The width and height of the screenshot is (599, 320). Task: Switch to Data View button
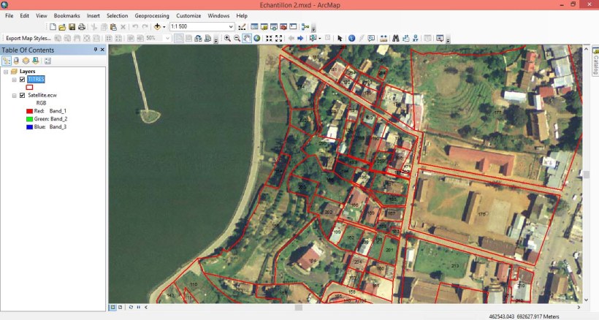[x=113, y=307]
